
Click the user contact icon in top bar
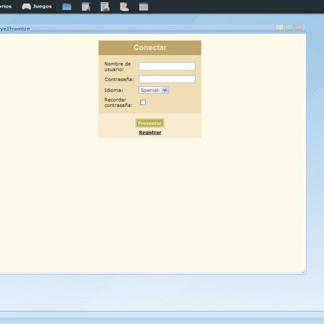tap(124, 6)
